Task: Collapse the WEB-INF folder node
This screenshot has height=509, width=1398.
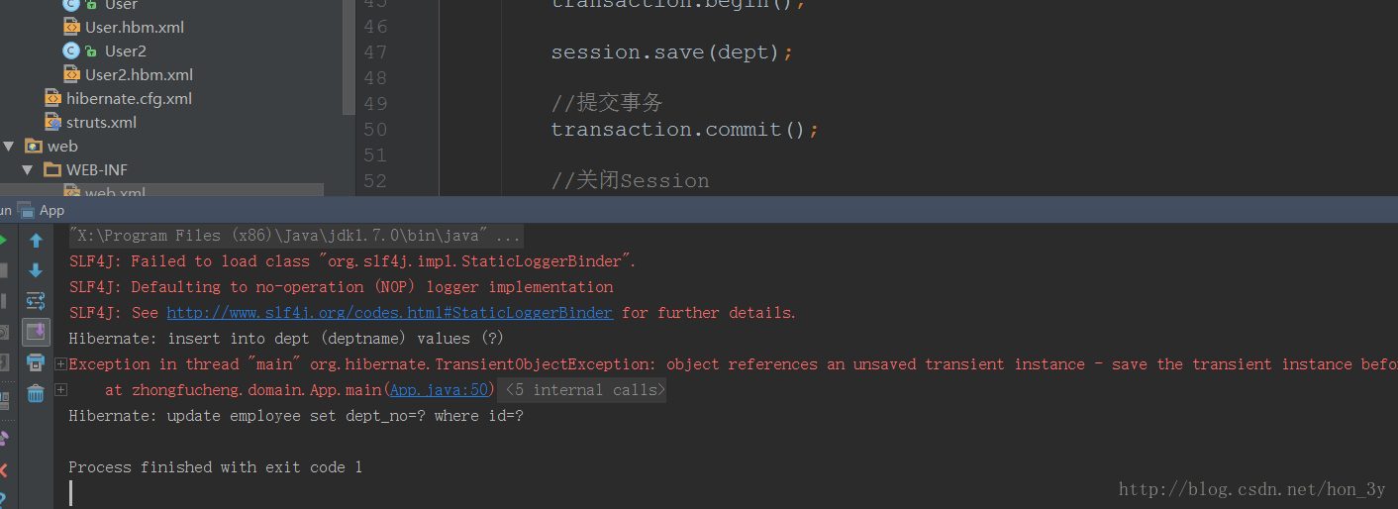Action: (x=28, y=169)
